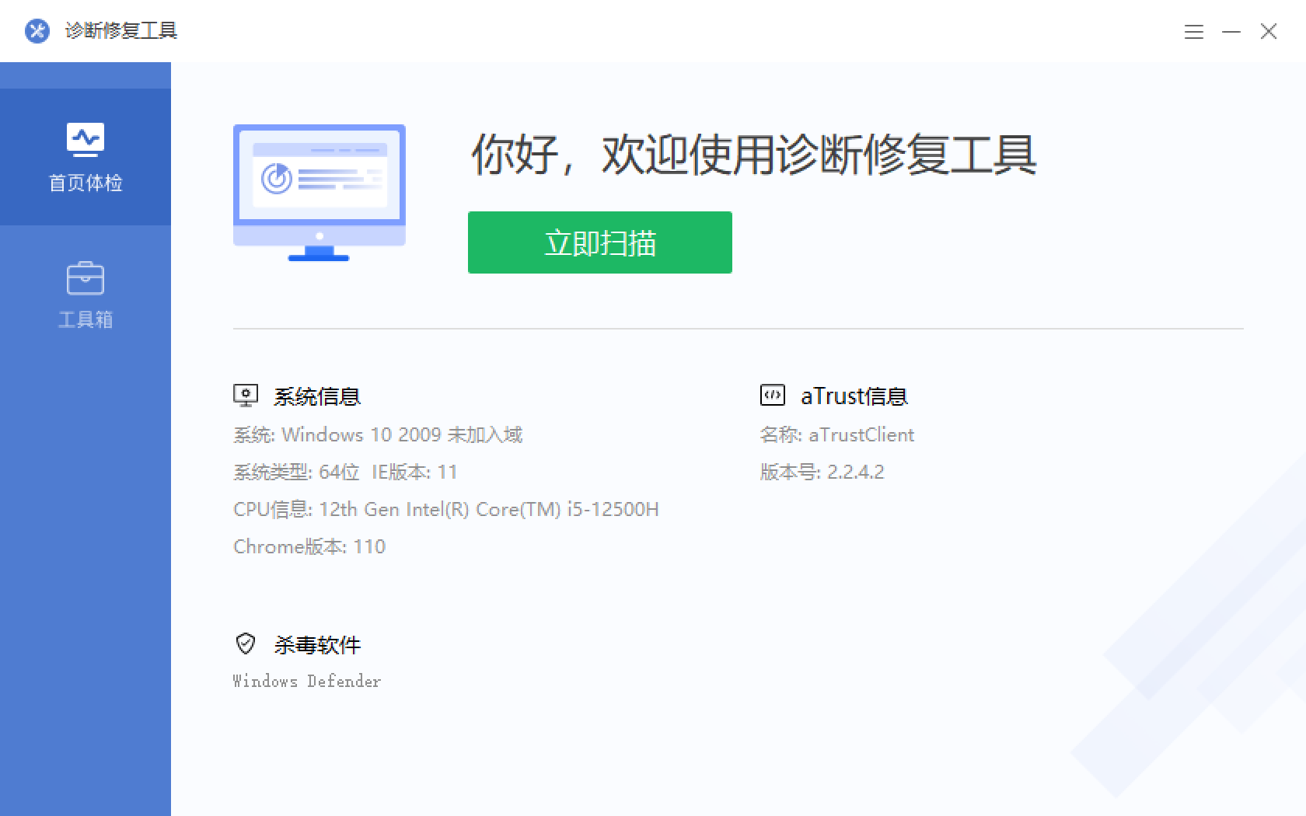Click the CPU信息 processor text line
The height and width of the screenshot is (816, 1306).
tap(445, 509)
